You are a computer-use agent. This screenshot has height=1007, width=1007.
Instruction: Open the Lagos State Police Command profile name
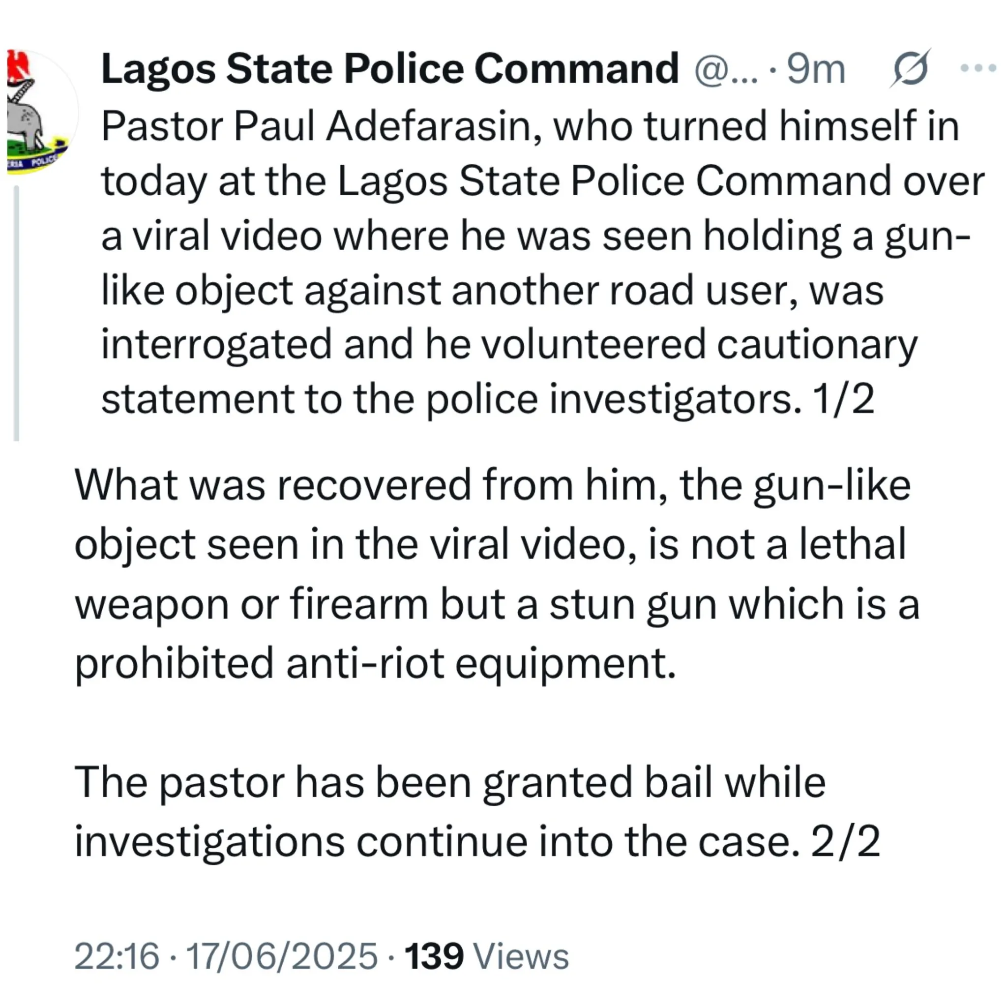point(389,69)
